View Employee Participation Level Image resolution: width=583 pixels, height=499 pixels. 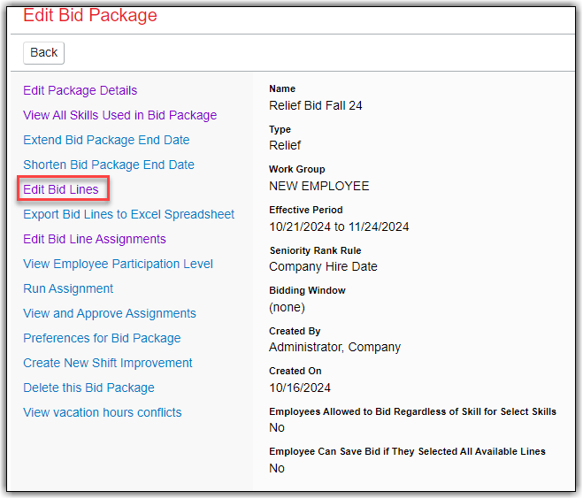(118, 264)
